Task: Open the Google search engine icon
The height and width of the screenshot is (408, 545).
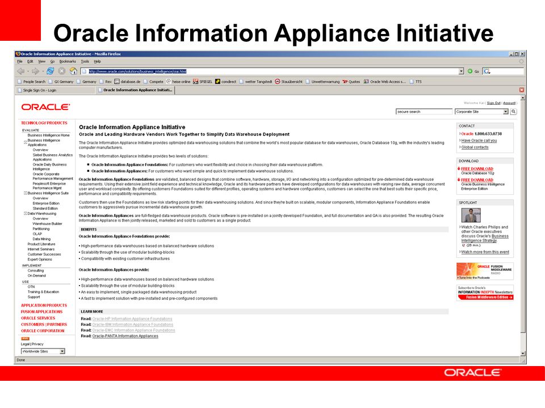Action: pyautogui.click(x=487, y=71)
